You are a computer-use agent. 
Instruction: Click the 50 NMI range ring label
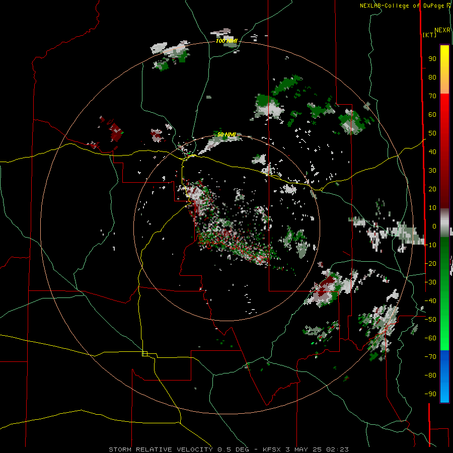tap(226, 134)
